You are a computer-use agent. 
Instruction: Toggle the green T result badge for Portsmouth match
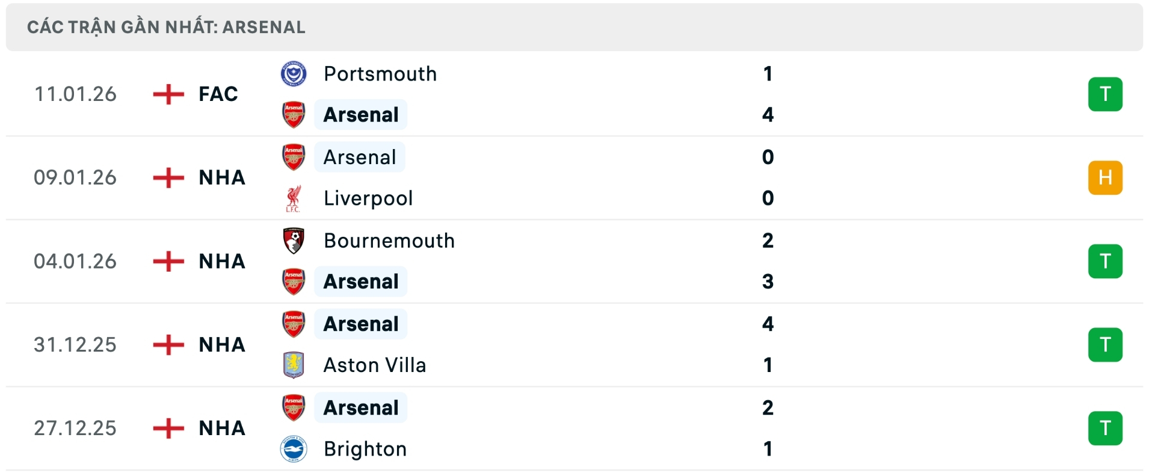point(1106,94)
